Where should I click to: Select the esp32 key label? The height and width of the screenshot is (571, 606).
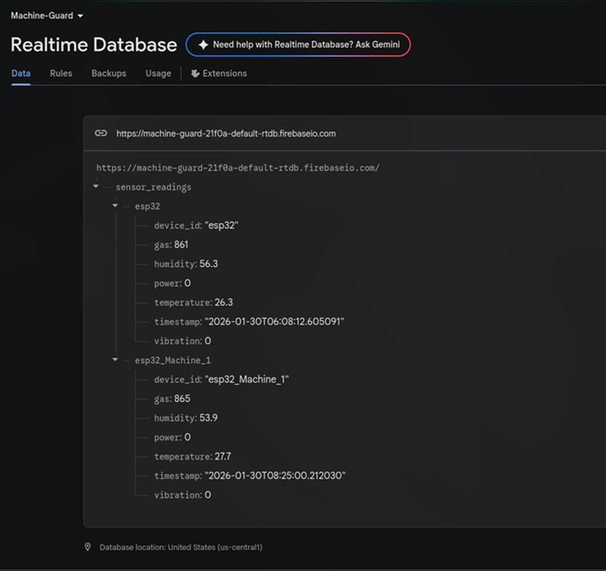coord(147,207)
